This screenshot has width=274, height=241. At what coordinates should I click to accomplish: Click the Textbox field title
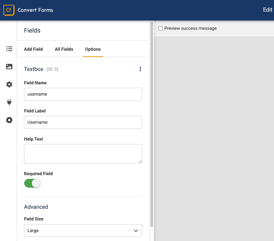(34, 69)
